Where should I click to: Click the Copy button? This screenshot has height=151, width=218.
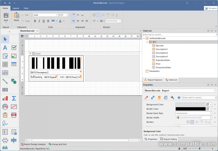tap(26, 21)
